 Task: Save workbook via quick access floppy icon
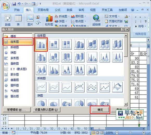click(x=14, y=4)
